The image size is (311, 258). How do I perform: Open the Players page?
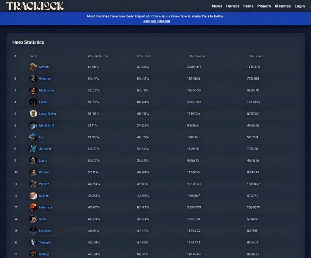(264, 6)
